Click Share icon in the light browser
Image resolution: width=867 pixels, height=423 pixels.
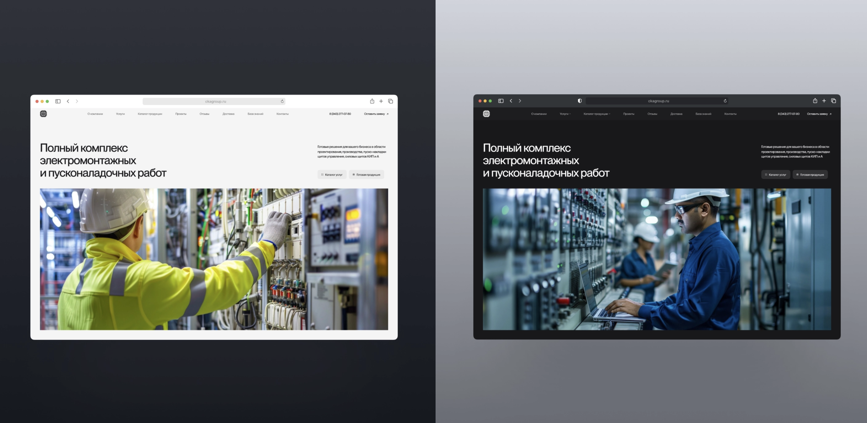tap(372, 101)
